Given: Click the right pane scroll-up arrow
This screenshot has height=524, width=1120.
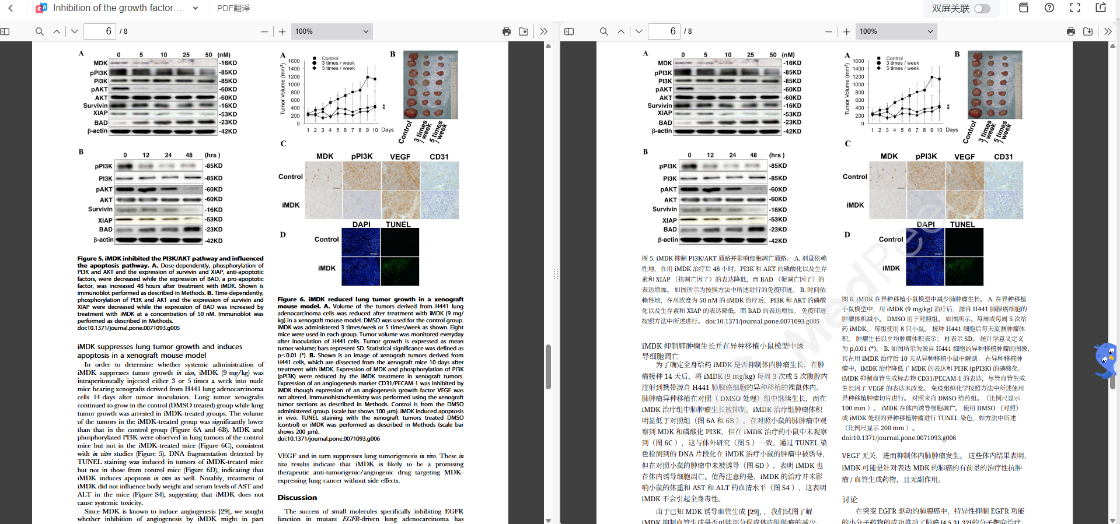Looking at the screenshot, I should (x=1113, y=45).
